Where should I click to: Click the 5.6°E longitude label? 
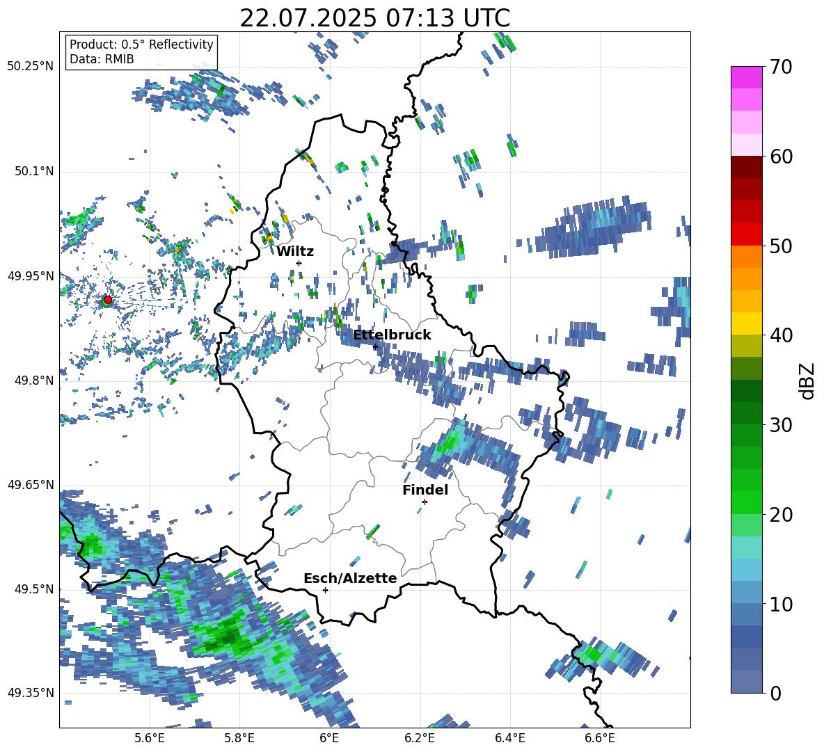tap(150, 739)
